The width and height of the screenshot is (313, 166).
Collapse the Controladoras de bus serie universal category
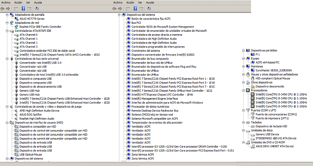coord(7,59)
